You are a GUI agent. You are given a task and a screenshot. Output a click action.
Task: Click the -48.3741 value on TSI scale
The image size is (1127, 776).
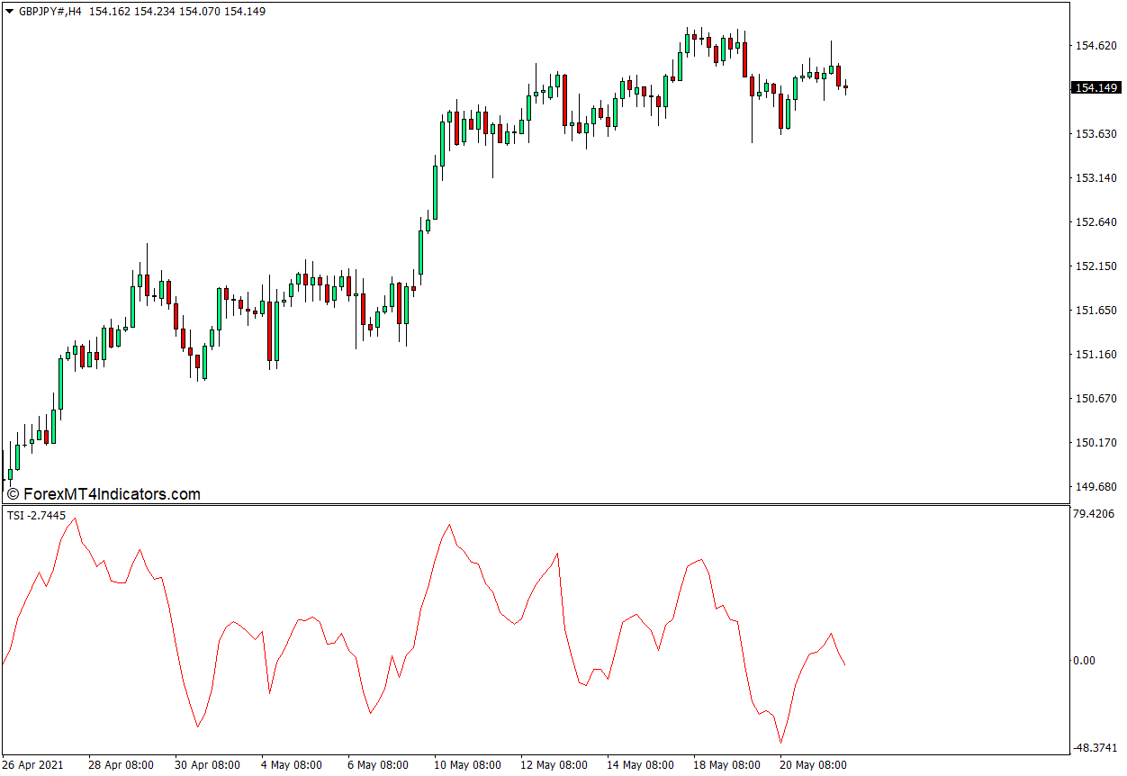pos(1095,747)
